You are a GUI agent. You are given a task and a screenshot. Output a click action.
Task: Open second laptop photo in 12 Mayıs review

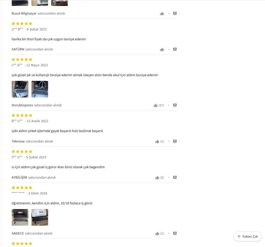coord(40,89)
